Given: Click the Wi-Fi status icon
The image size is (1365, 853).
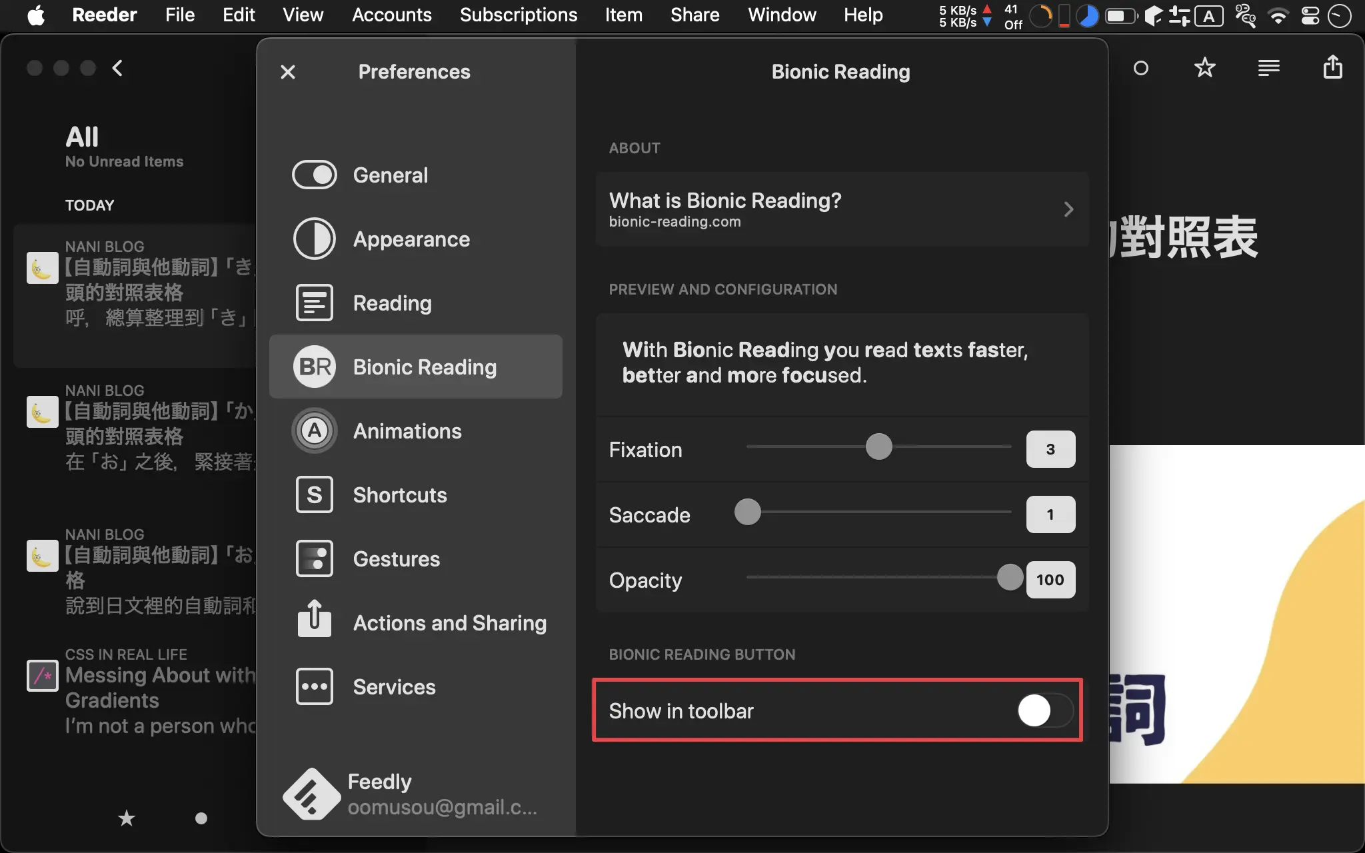Looking at the screenshot, I should tap(1278, 15).
